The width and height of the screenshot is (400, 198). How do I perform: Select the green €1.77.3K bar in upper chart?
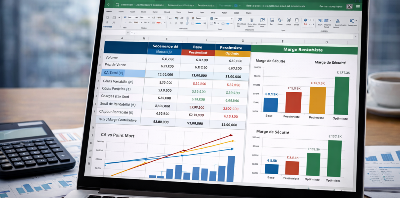[341, 96]
